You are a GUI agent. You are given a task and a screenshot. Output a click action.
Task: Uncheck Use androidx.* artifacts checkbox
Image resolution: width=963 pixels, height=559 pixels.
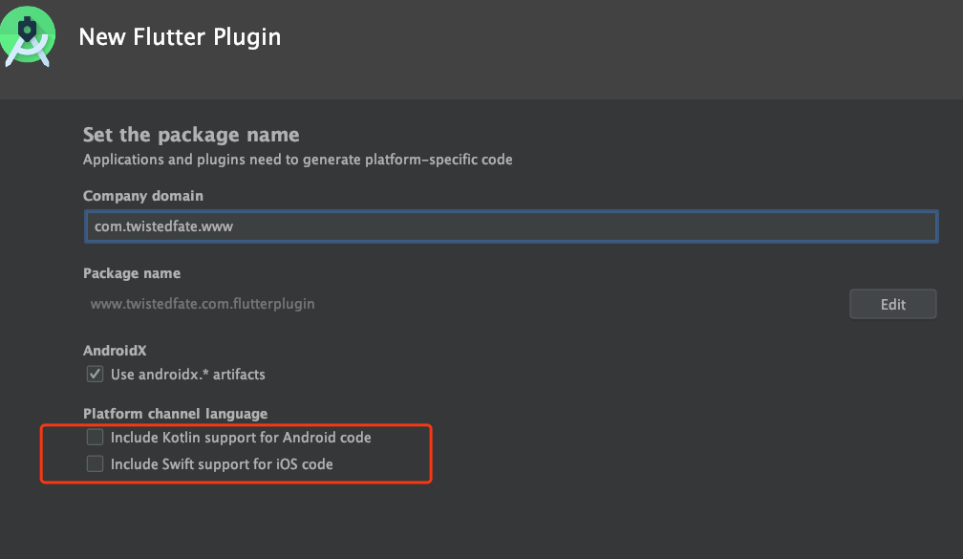(x=95, y=375)
